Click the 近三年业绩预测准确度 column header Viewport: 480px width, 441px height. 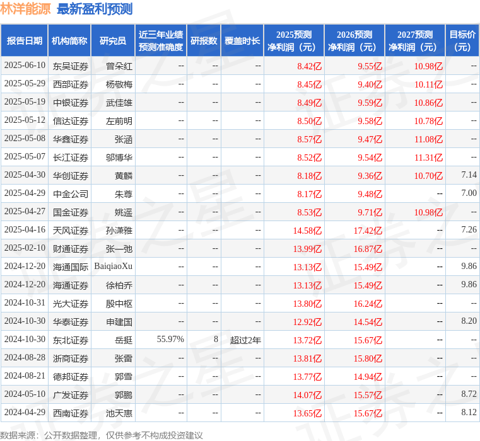click(x=161, y=41)
